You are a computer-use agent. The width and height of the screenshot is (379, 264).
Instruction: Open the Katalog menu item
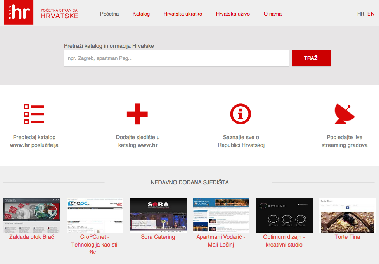pyautogui.click(x=141, y=14)
